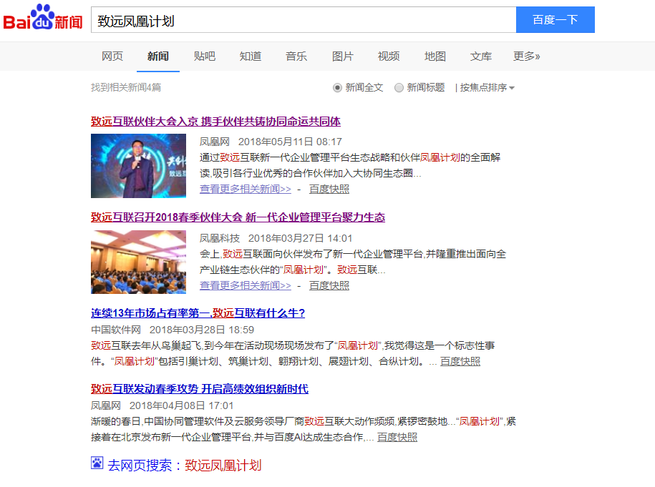Image resolution: width=655 pixels, height=487 pixels.
Task: Select the 新闻全文 radio button
Action: pos(337,88)
